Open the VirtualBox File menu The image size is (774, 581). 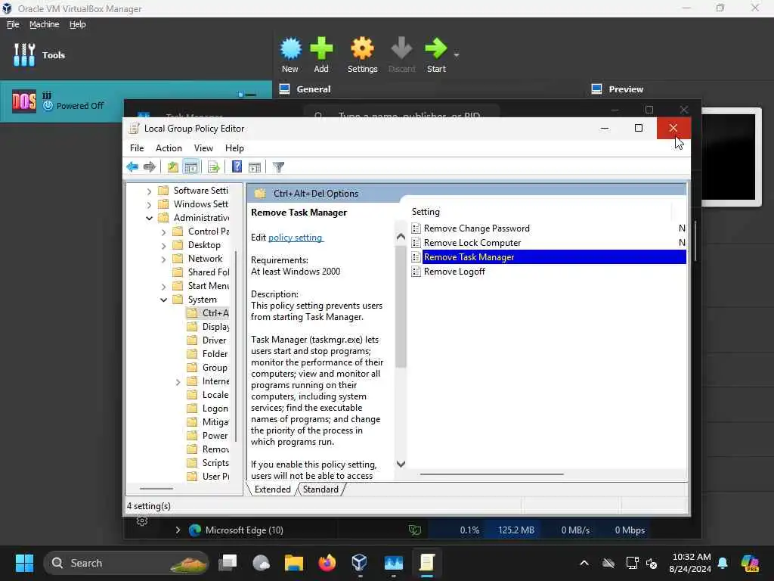coord(13,24)
